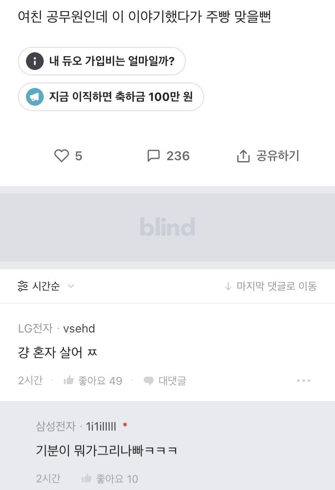Tap 공유하기 to share the post
Image resolution: width=335 pixels, height=490 pixels.
pyautogui.click(x=278, y=156)
